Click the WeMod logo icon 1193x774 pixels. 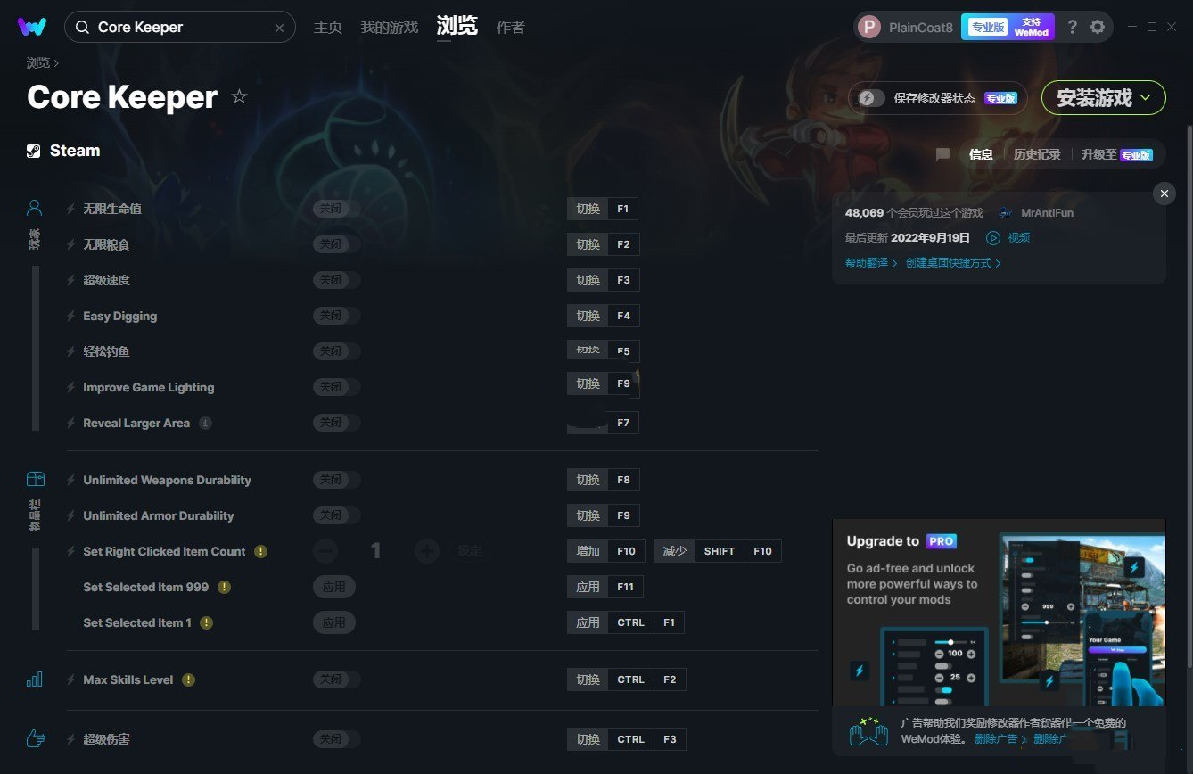coord(32,27)
